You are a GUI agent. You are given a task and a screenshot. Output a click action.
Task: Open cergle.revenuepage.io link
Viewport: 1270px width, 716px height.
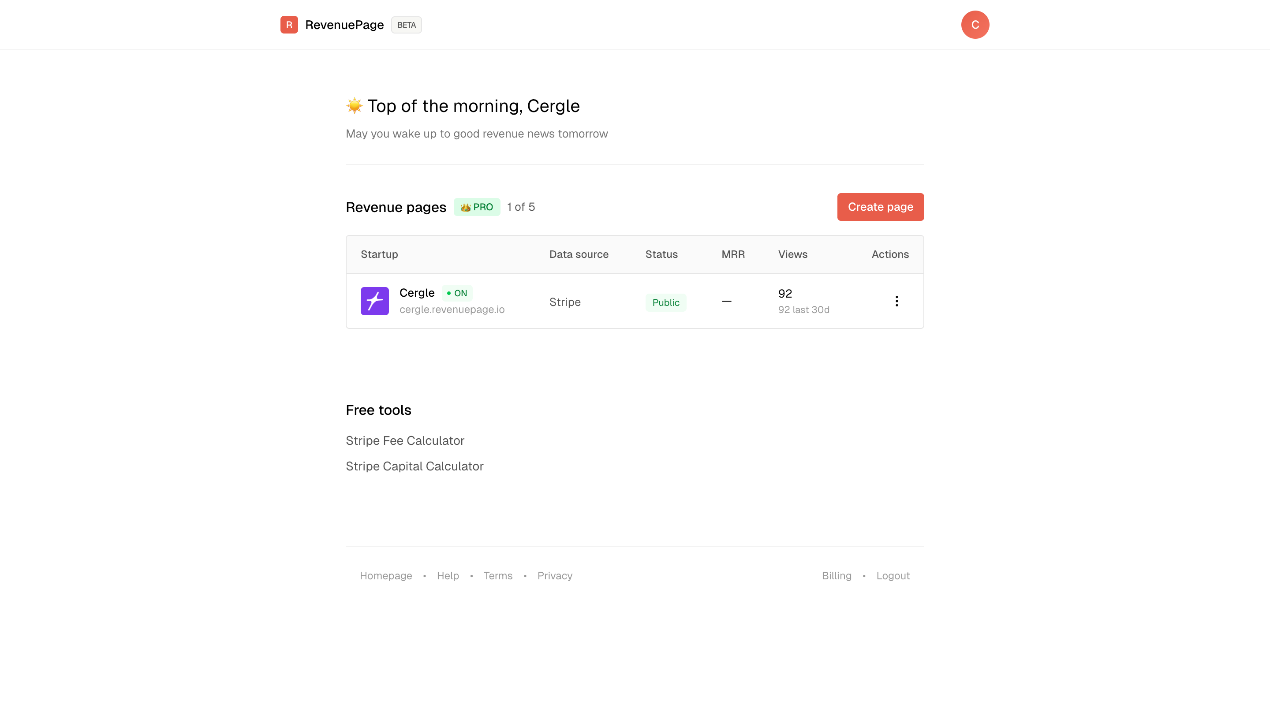[x=452, y=310]
